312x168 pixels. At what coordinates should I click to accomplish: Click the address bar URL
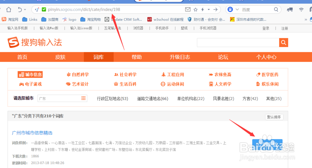pyautogui.click(x=84, y=9)
